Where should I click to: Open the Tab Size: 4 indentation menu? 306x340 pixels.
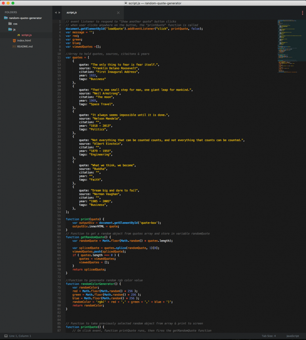(x=269, y=336)
